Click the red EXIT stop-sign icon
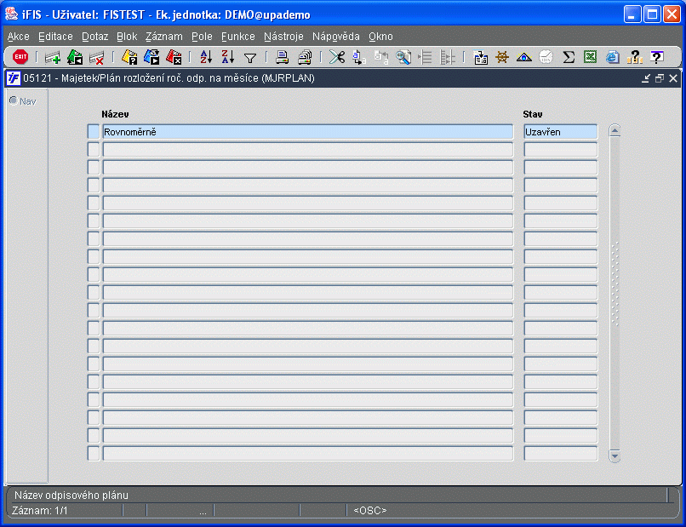686x527 pixels. click(x=20, y=57)
